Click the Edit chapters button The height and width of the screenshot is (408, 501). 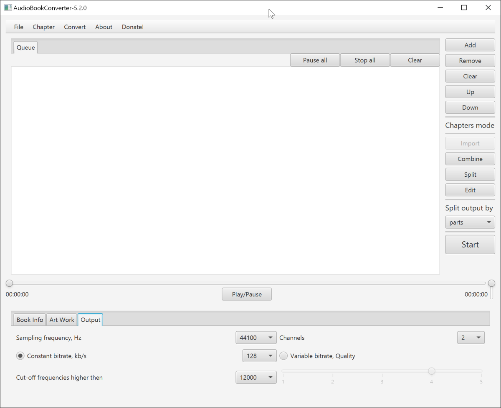(x=470, y=190)
